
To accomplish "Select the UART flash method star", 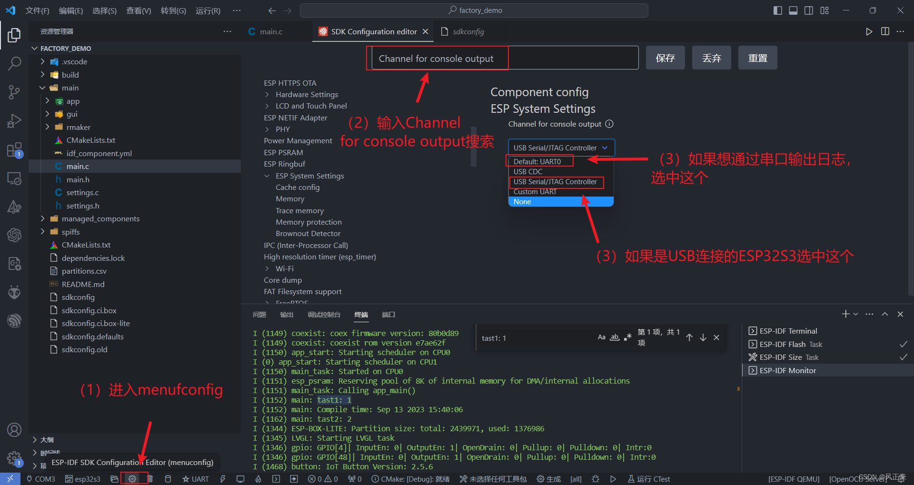I will [x=196, y=479].
